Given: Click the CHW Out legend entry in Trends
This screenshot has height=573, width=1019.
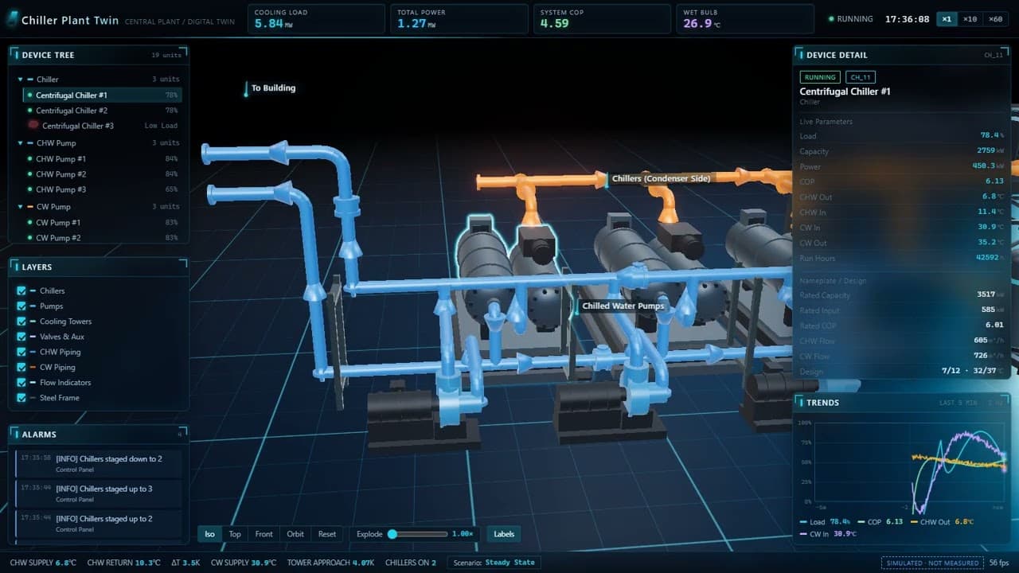Looking at the screenshot, I should pyautogui.click(x=942, y=522).
